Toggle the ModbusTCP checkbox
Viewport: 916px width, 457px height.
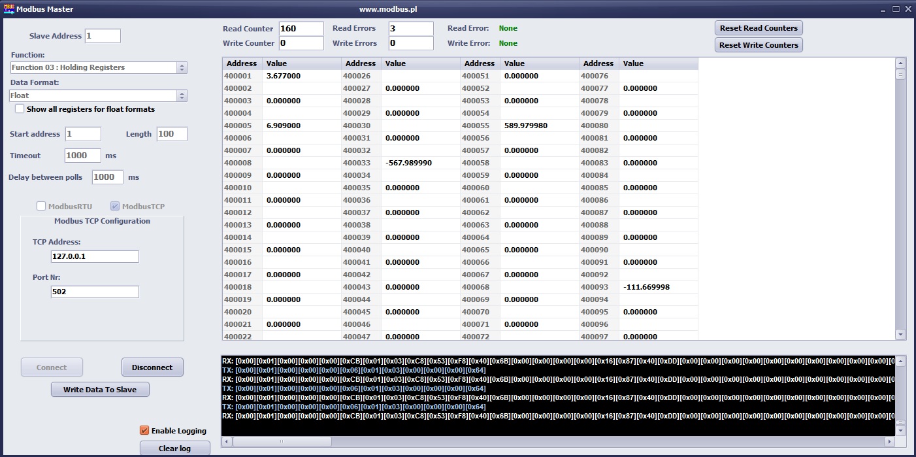pyautogui.click(x=115, y=206)
